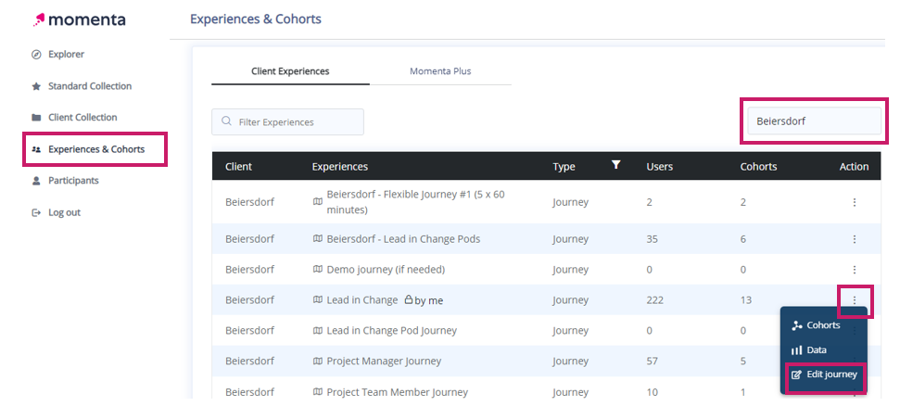Image resolution: width=900 pixels, height=419 pixels.
Task: Click map icon beside Lead in Change Pods
Action: pos(317,239)
